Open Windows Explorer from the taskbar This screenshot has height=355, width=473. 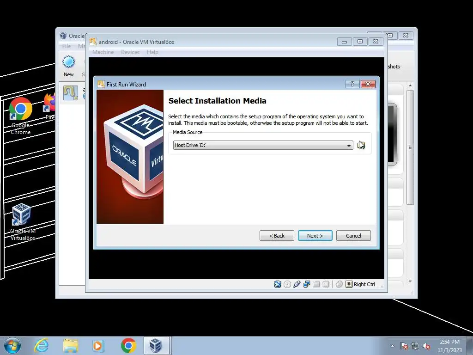click(70, 346)
